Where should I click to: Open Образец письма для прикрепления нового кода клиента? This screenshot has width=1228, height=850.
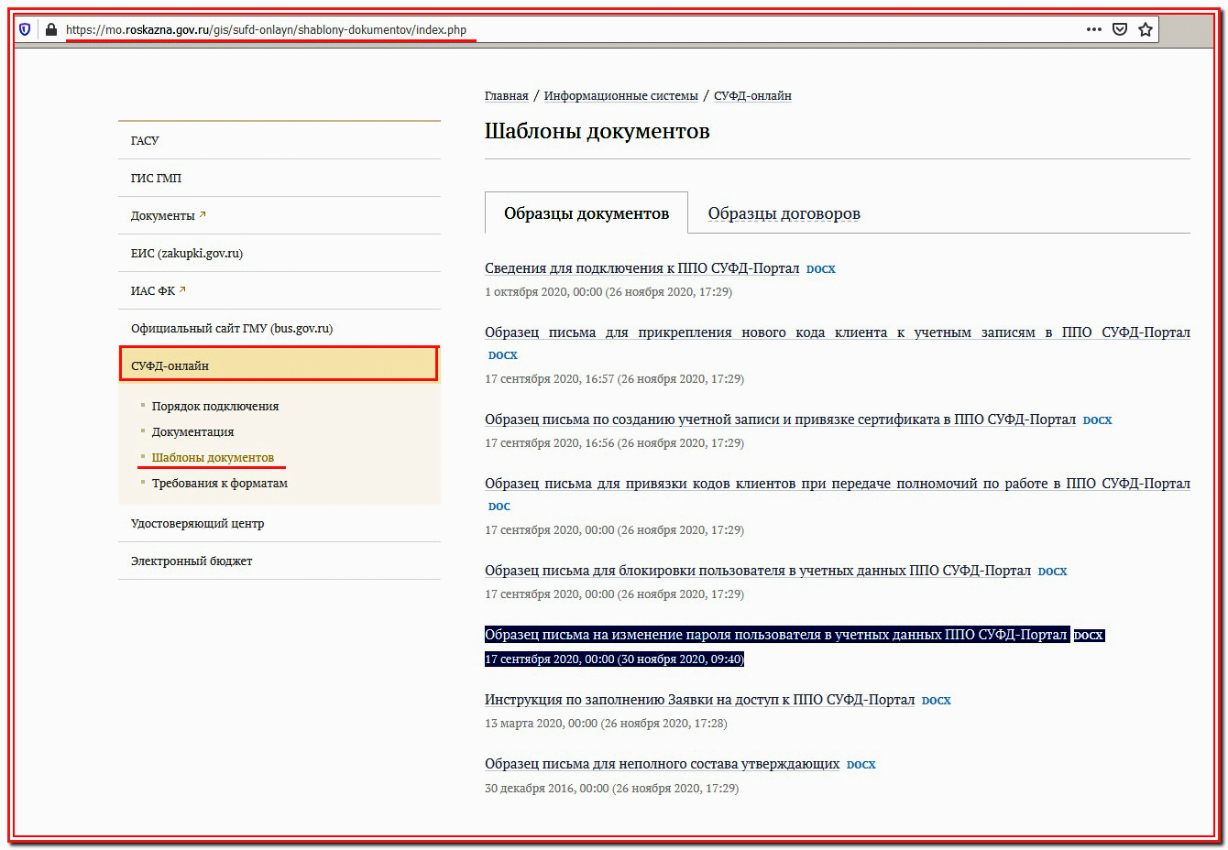[x=838, y=332]
